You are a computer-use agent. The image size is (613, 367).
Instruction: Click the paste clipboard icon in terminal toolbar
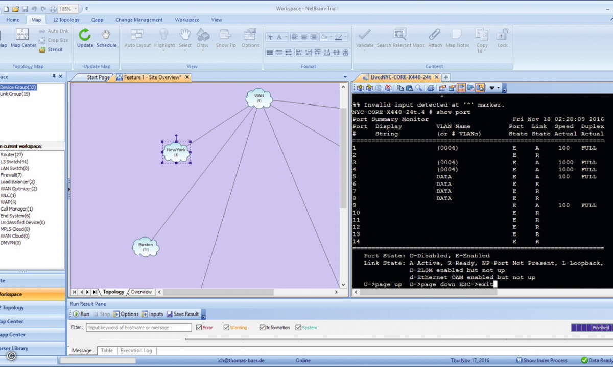pyautogui.click(x=409, y=88)
